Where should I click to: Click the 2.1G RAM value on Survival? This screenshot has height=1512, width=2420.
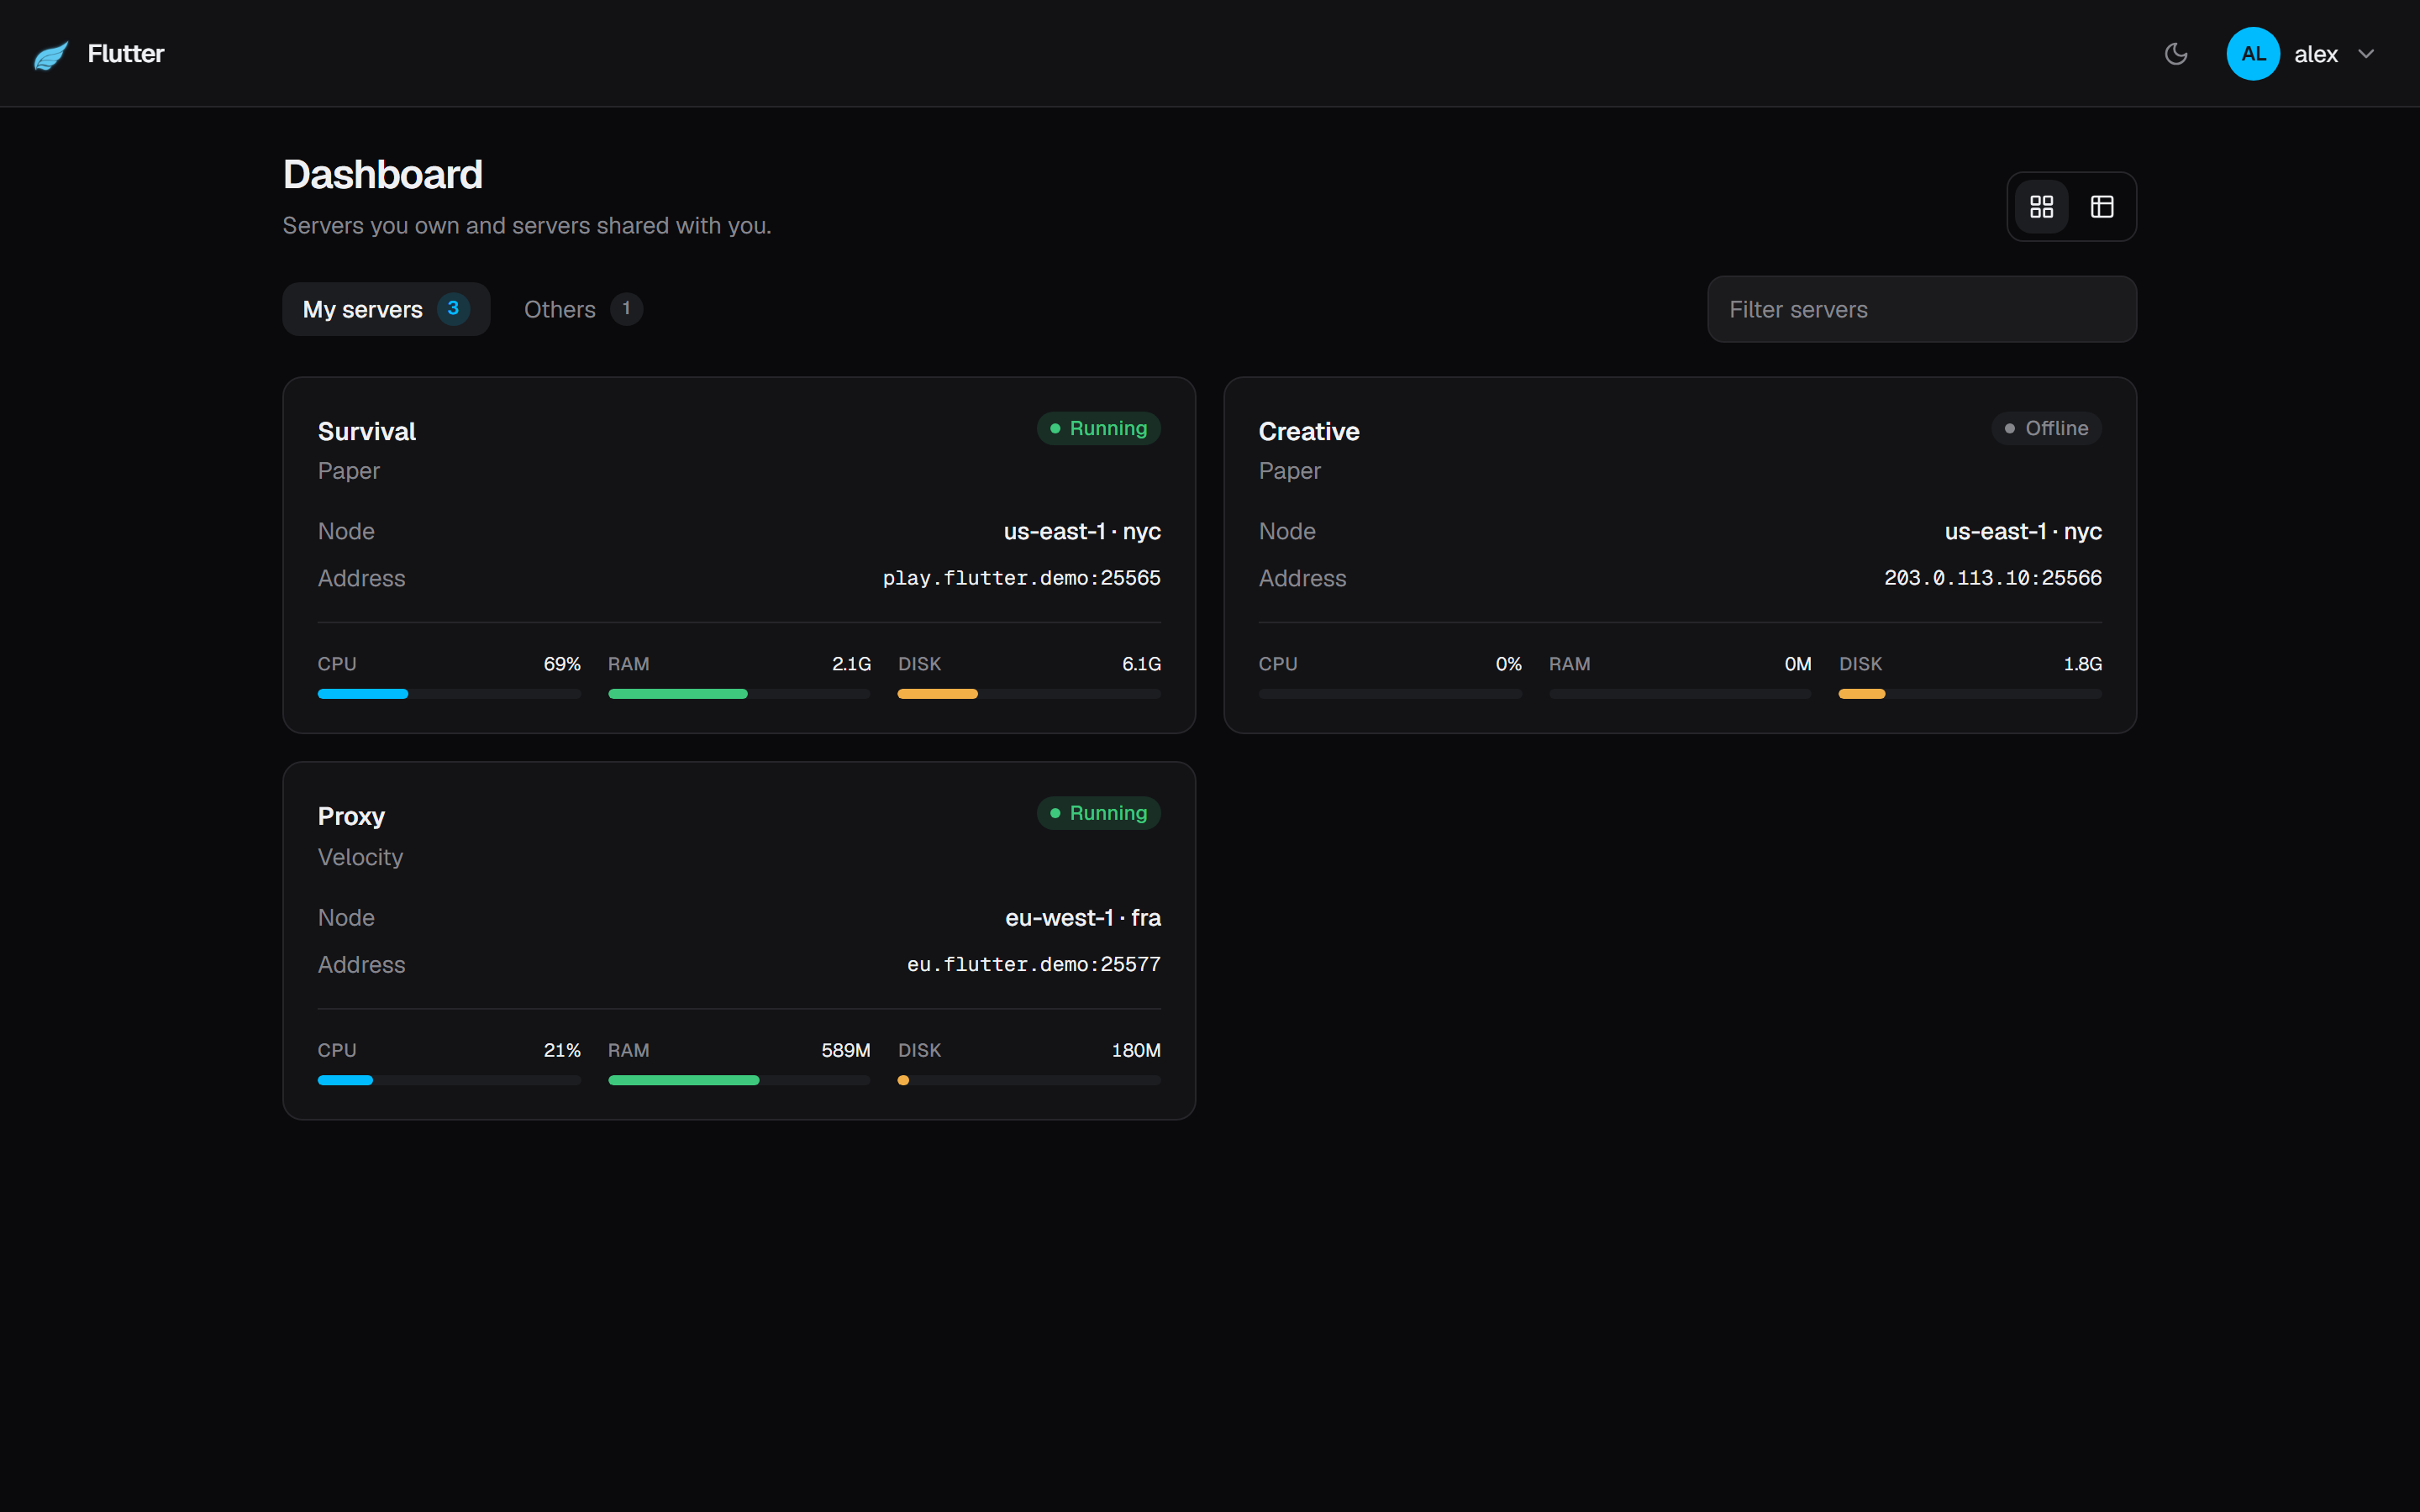click(x=851, y=664)
